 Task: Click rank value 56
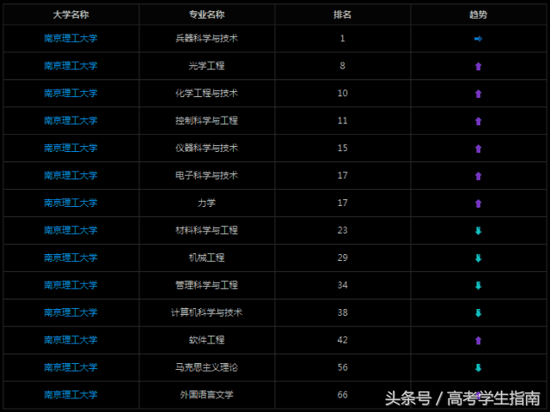(342, 367)
